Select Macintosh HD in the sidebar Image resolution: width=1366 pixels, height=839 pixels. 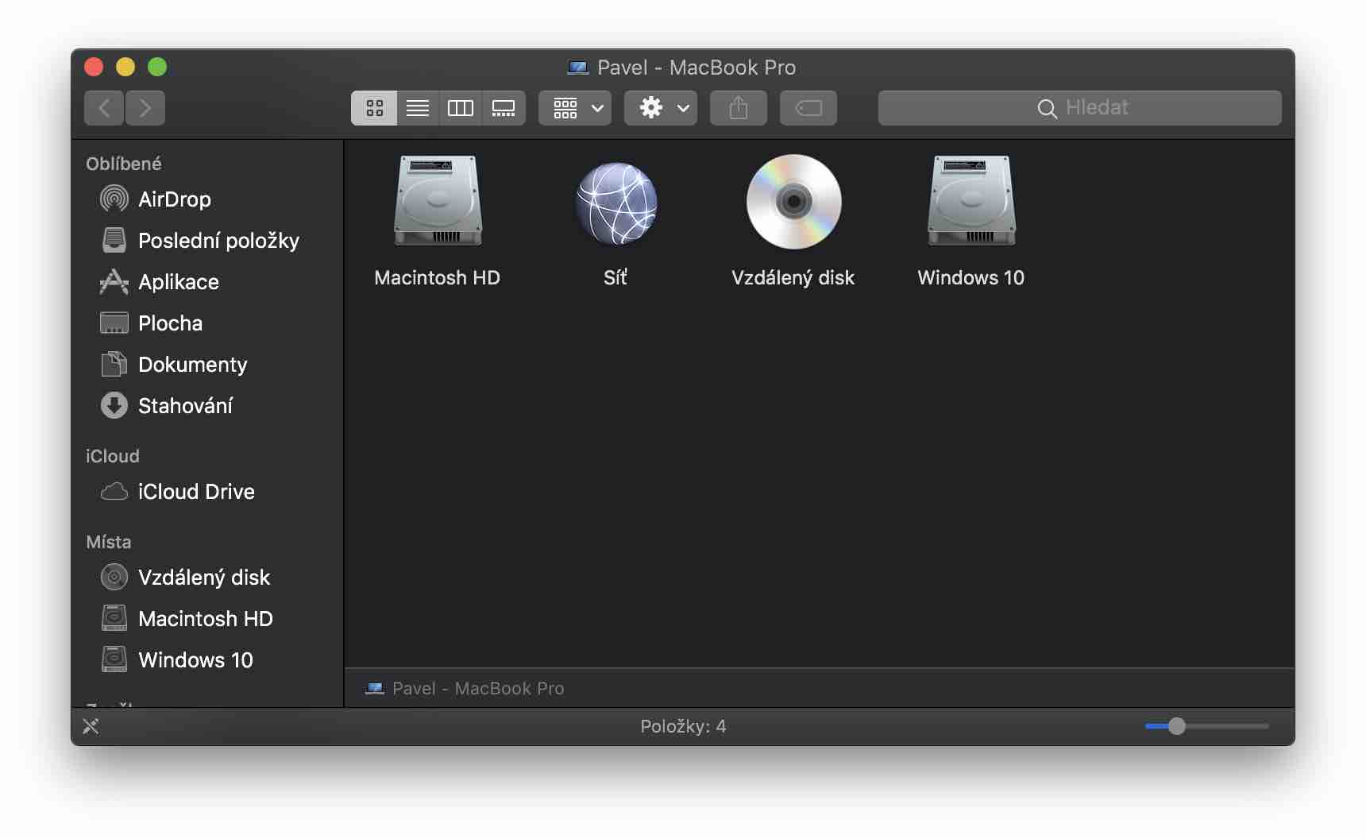pyautogui.click(x=207, y=618)
